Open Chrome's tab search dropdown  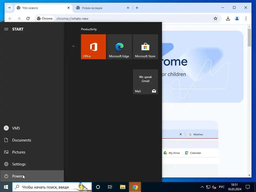pyautogui.click(x=9, y=8)
